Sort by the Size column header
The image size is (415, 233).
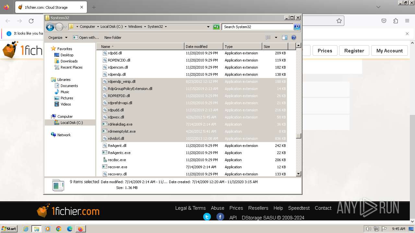(275, 47)
